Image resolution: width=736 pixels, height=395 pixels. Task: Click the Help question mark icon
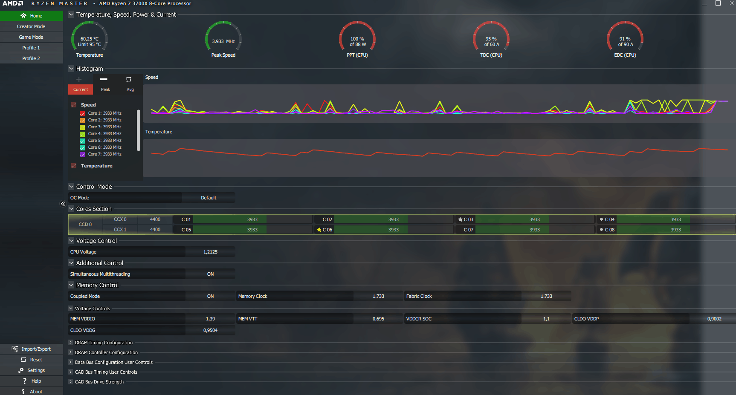coord(25,381)
